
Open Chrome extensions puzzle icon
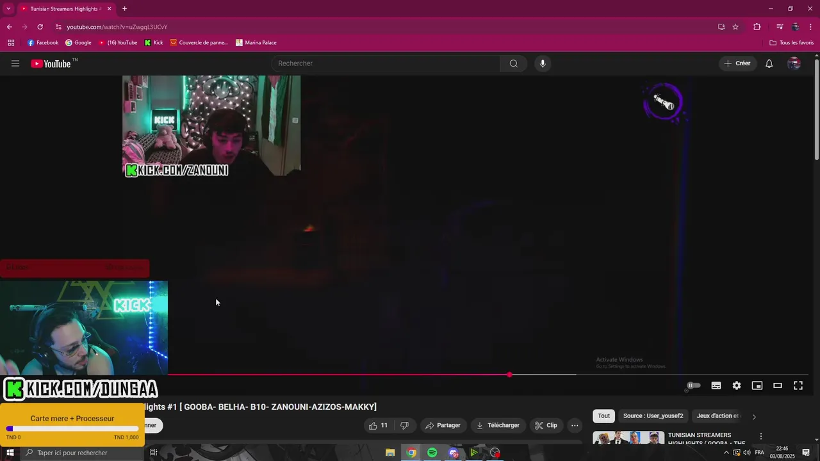tap(757, 27)
